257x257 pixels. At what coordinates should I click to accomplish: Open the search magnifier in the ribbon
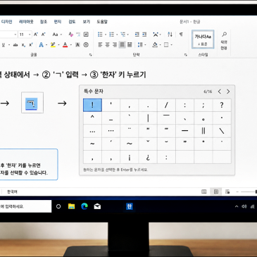(x=224, y=35)
